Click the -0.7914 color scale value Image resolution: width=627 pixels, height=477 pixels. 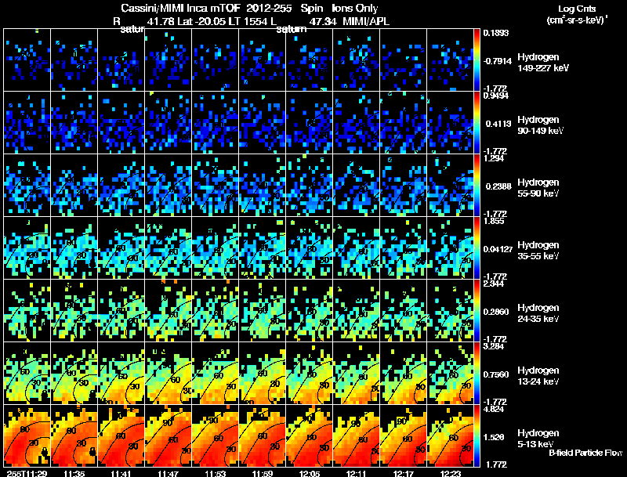pyautogui.click(x=498, y=61)
